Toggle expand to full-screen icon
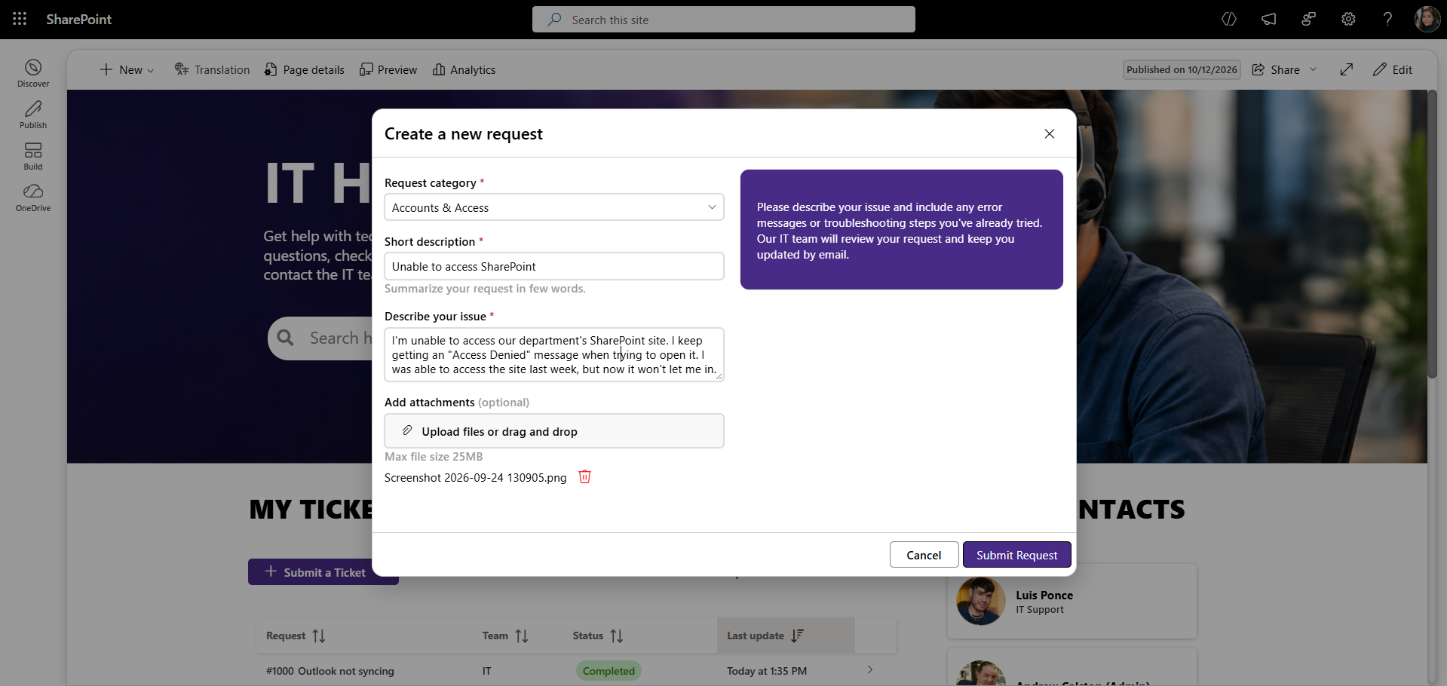 pyautogui.click(x=1347, y=69)
